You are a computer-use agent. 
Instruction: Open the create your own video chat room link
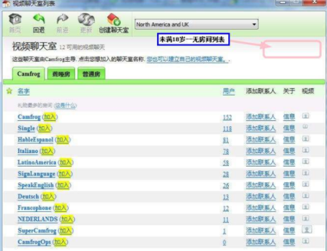tap(187, 59)
